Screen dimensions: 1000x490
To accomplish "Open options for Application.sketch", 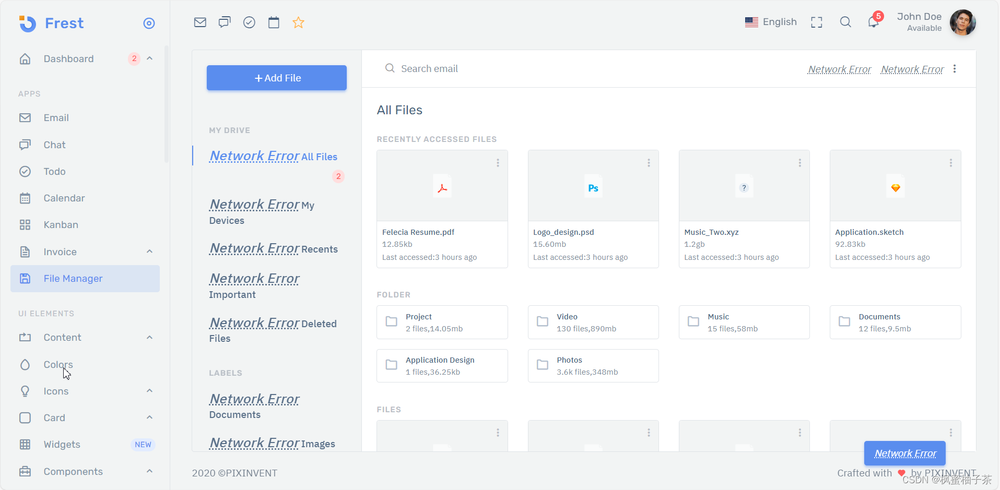I will tap(950, 163).
